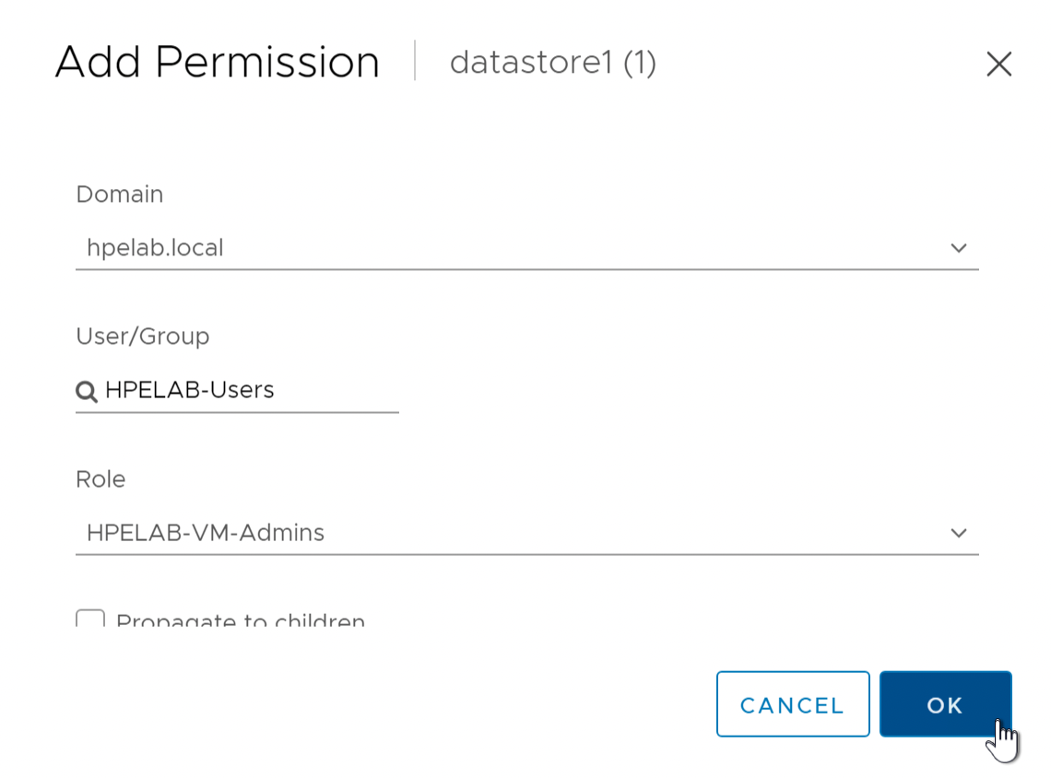Expand the hpelab.local domain list

[x=525, y=248]
